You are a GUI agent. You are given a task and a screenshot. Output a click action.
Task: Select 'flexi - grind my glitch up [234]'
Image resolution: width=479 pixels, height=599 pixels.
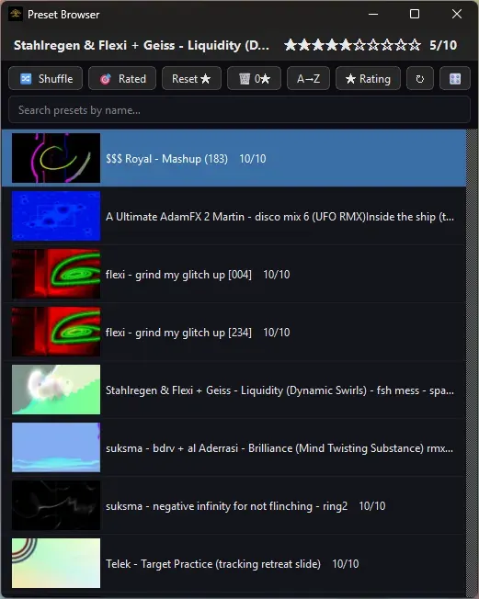[x=234, y=332]
